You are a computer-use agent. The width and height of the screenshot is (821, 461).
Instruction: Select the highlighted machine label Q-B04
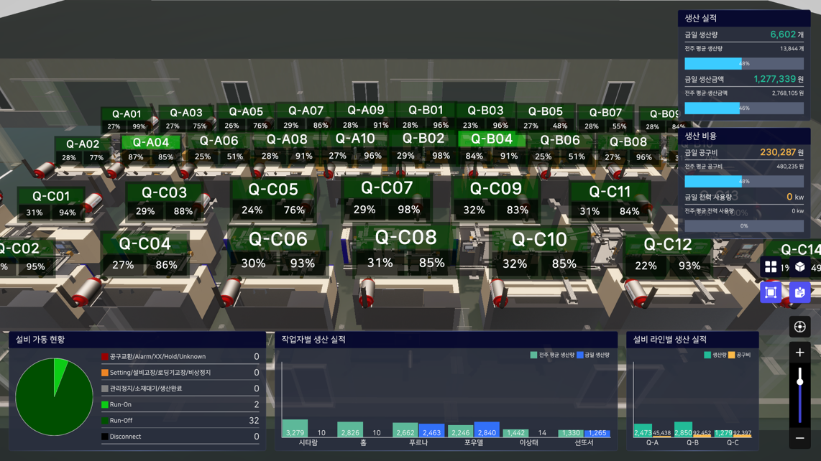click(491, 139)
